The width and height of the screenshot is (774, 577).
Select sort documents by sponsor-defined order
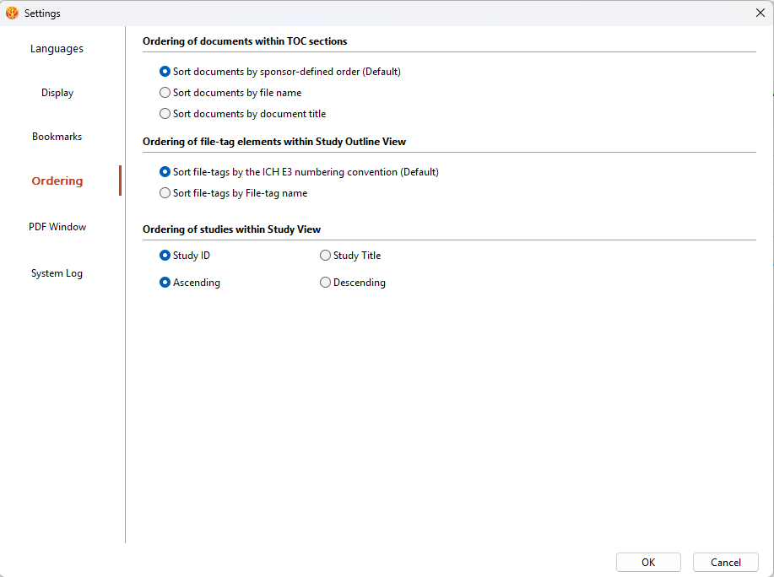[280, 72]
